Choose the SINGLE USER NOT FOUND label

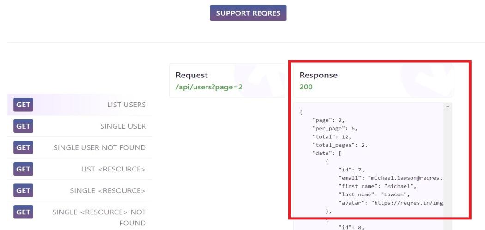[x=99, y=148]
